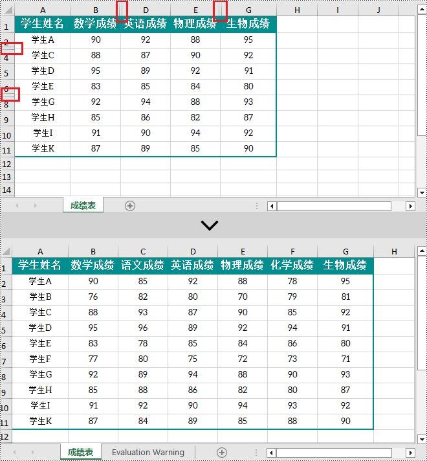This screenshot has height=461, width=427.
Task: Click 学生B 物理成绩 cell 70
Action: tap(243, 297)
